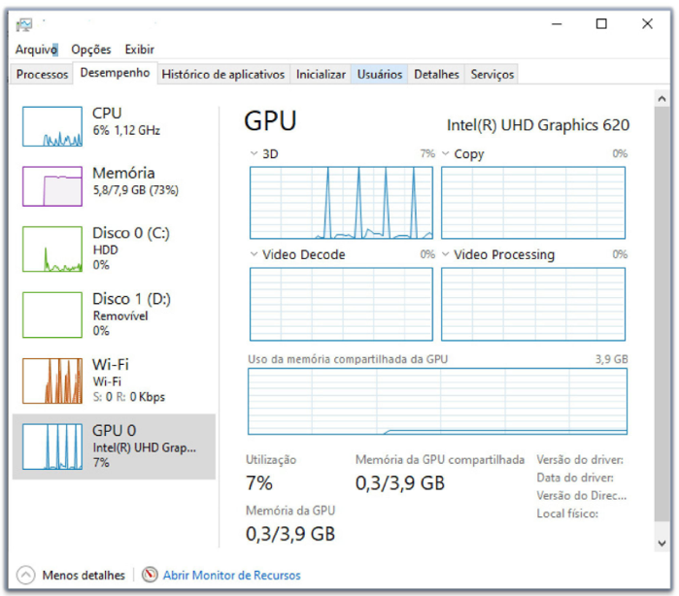Image resolution: width=679 pixels, height=596 pixels.
Task: Select the Memória usage graph thumbnail
Action: 52,185
